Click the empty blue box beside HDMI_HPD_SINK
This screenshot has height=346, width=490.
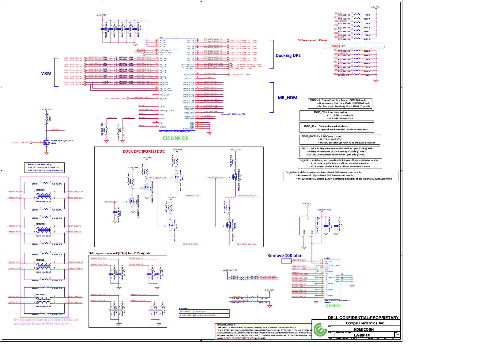click(x=287, y=261)
